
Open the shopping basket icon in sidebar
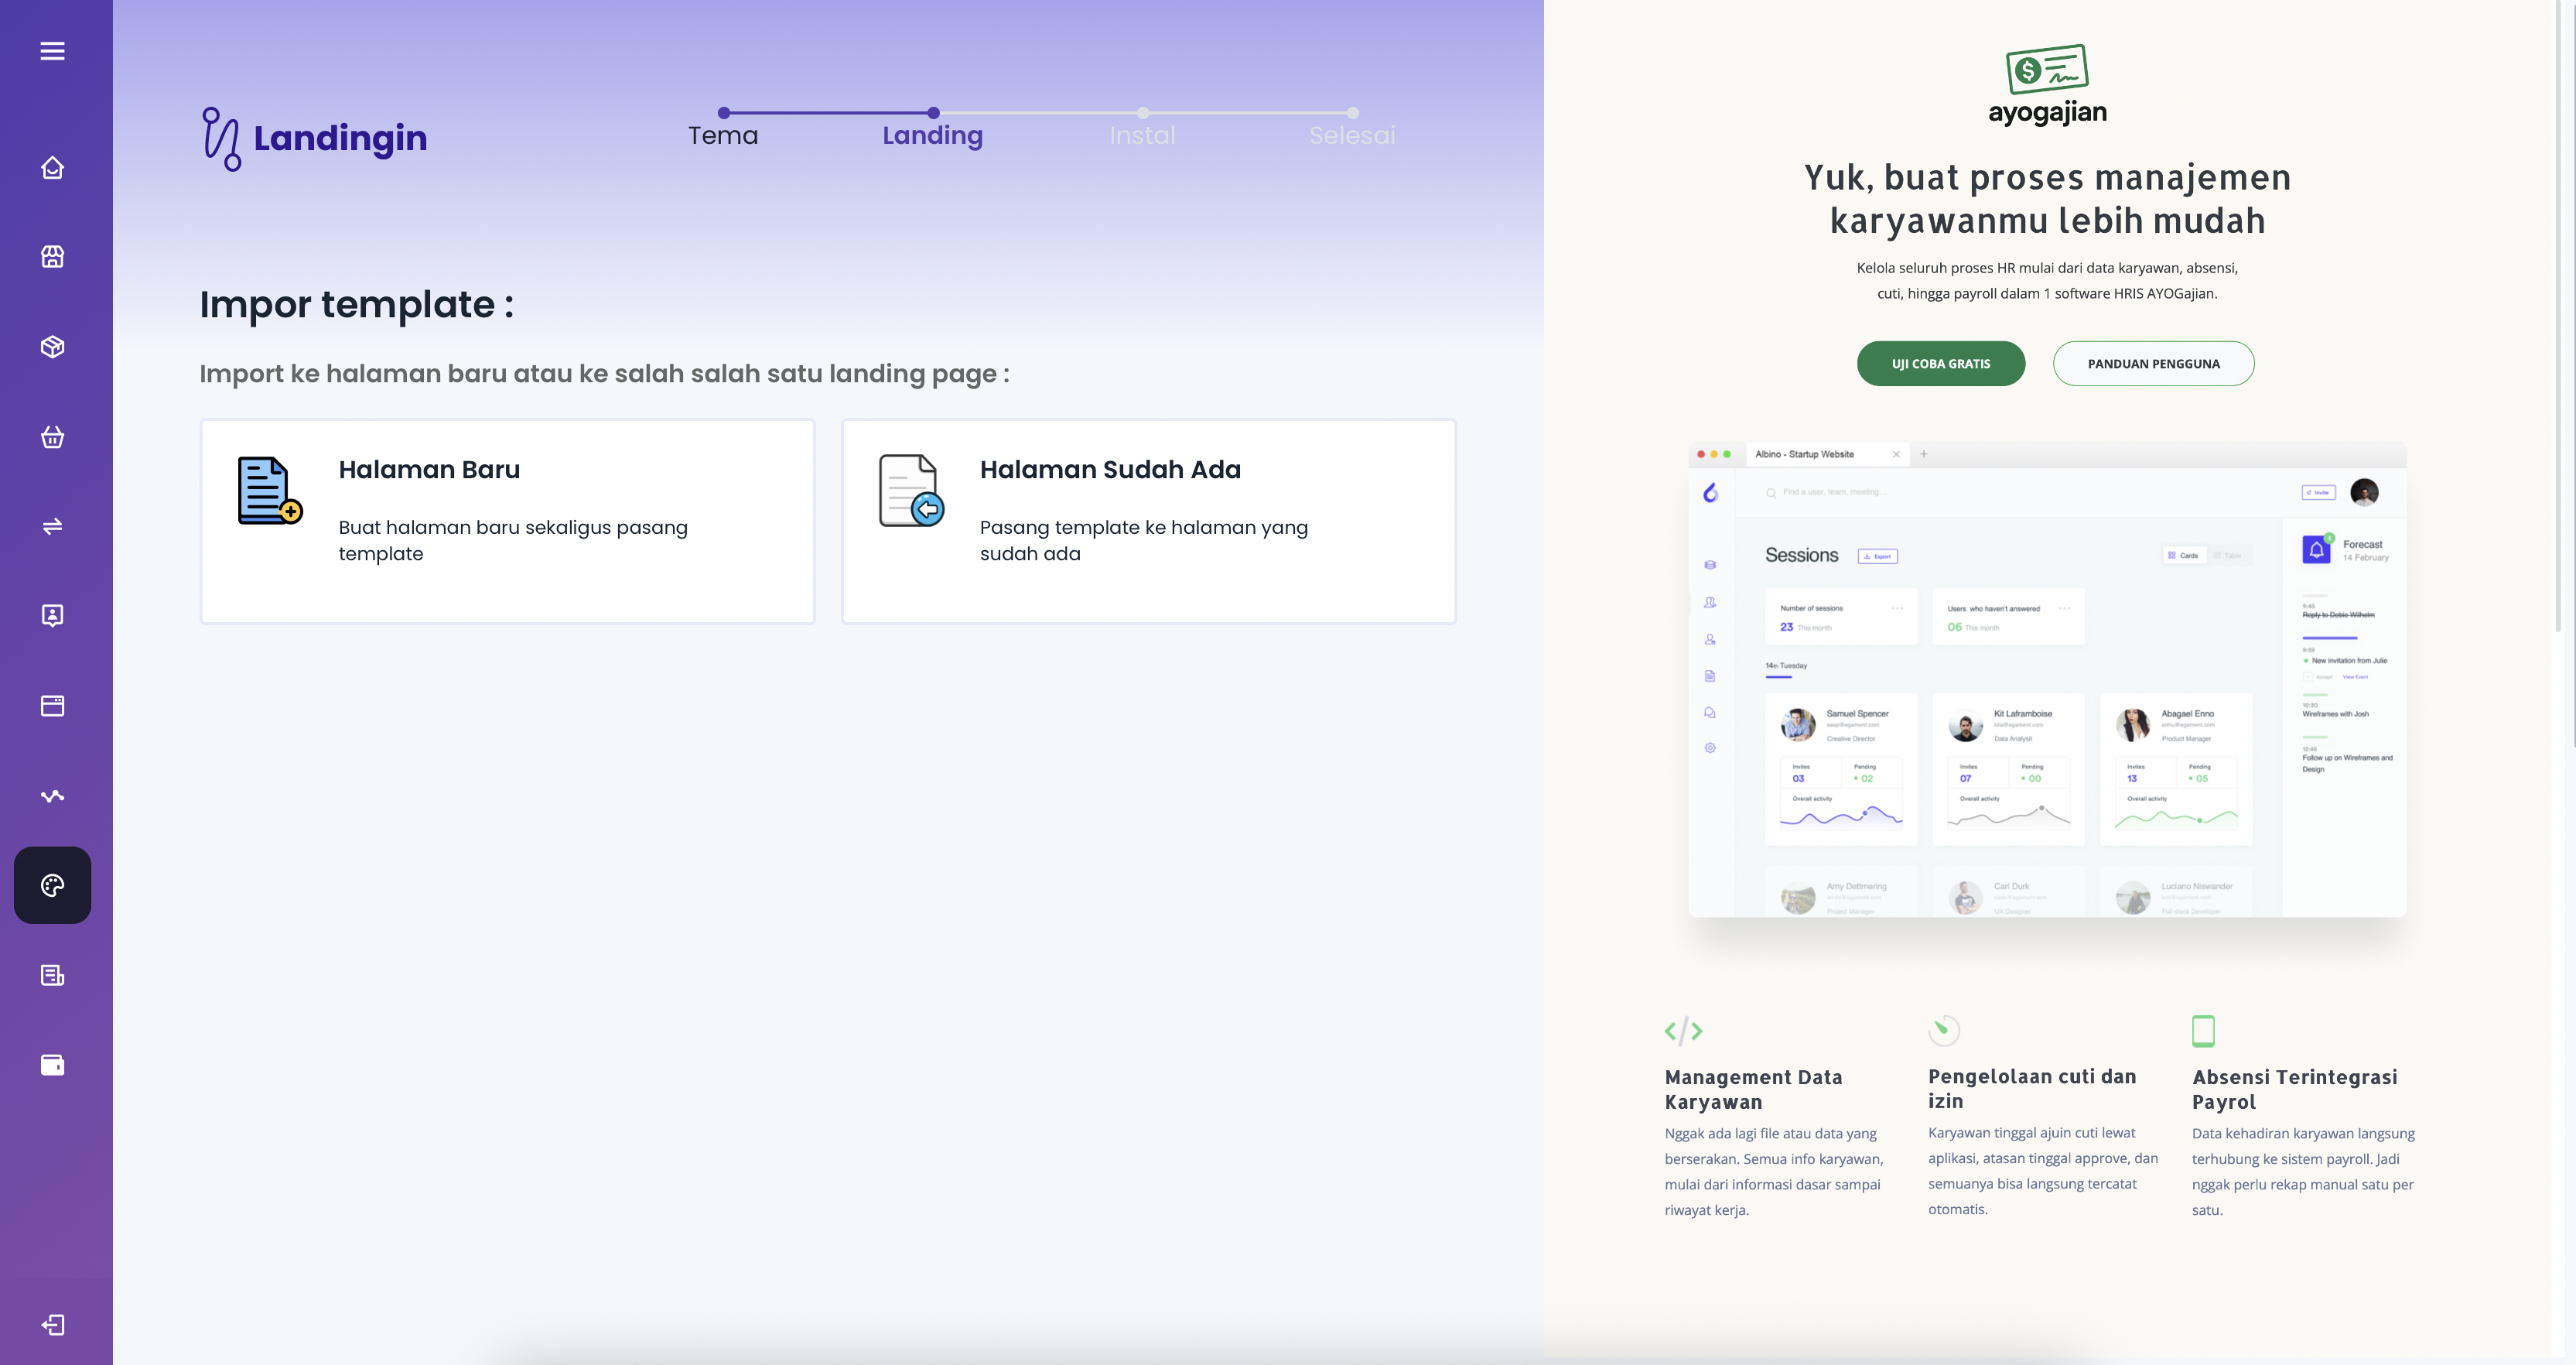coord(52,437)
